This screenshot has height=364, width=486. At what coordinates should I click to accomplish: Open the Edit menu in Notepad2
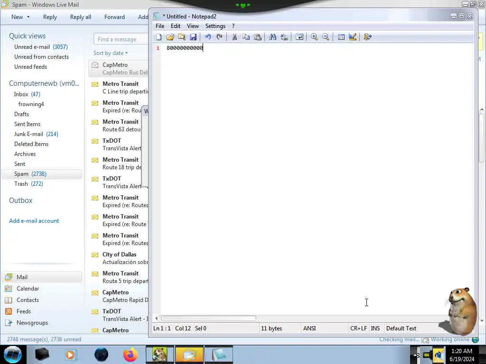pos(176,26)
